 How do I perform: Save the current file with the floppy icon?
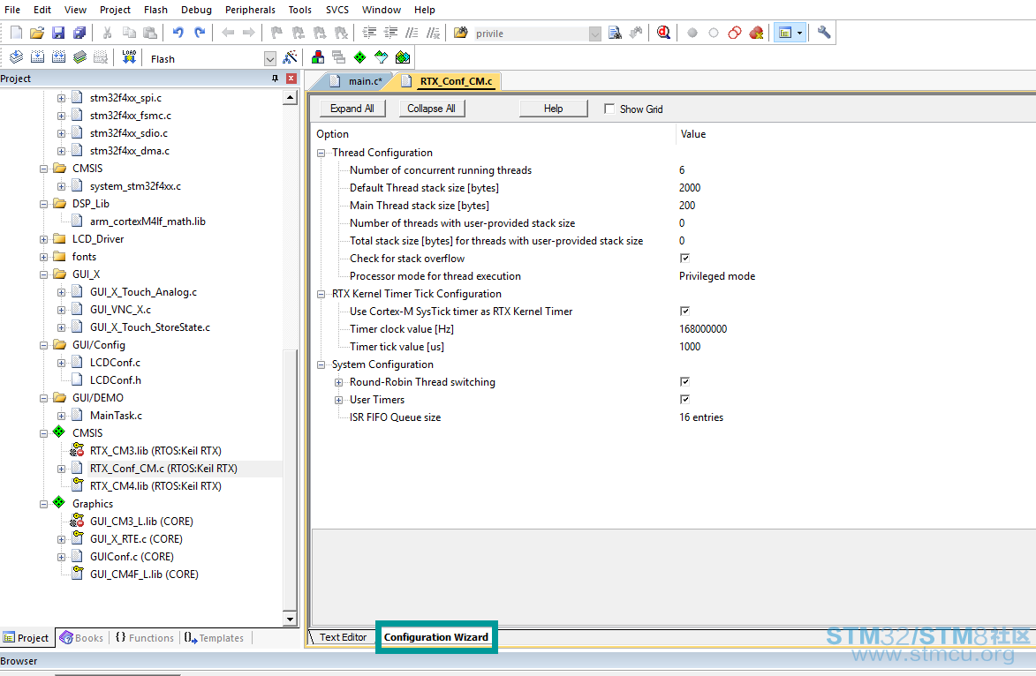(58, 33)
